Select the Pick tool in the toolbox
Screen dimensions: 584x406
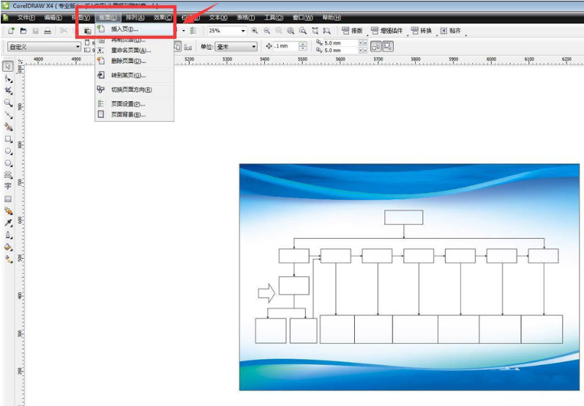8,67
